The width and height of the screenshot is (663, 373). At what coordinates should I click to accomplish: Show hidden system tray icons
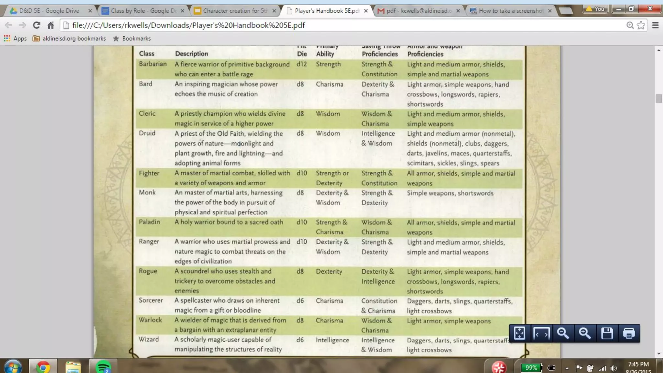tap(567, 368)
